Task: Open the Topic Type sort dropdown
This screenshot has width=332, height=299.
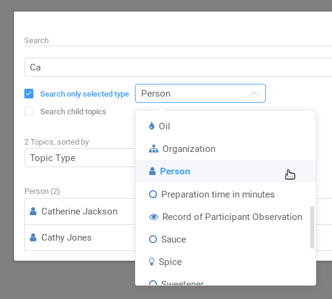Action: 80,158
